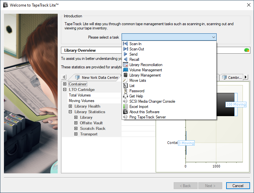
Task: Pick Volume Management from the list
Action: 169,70
